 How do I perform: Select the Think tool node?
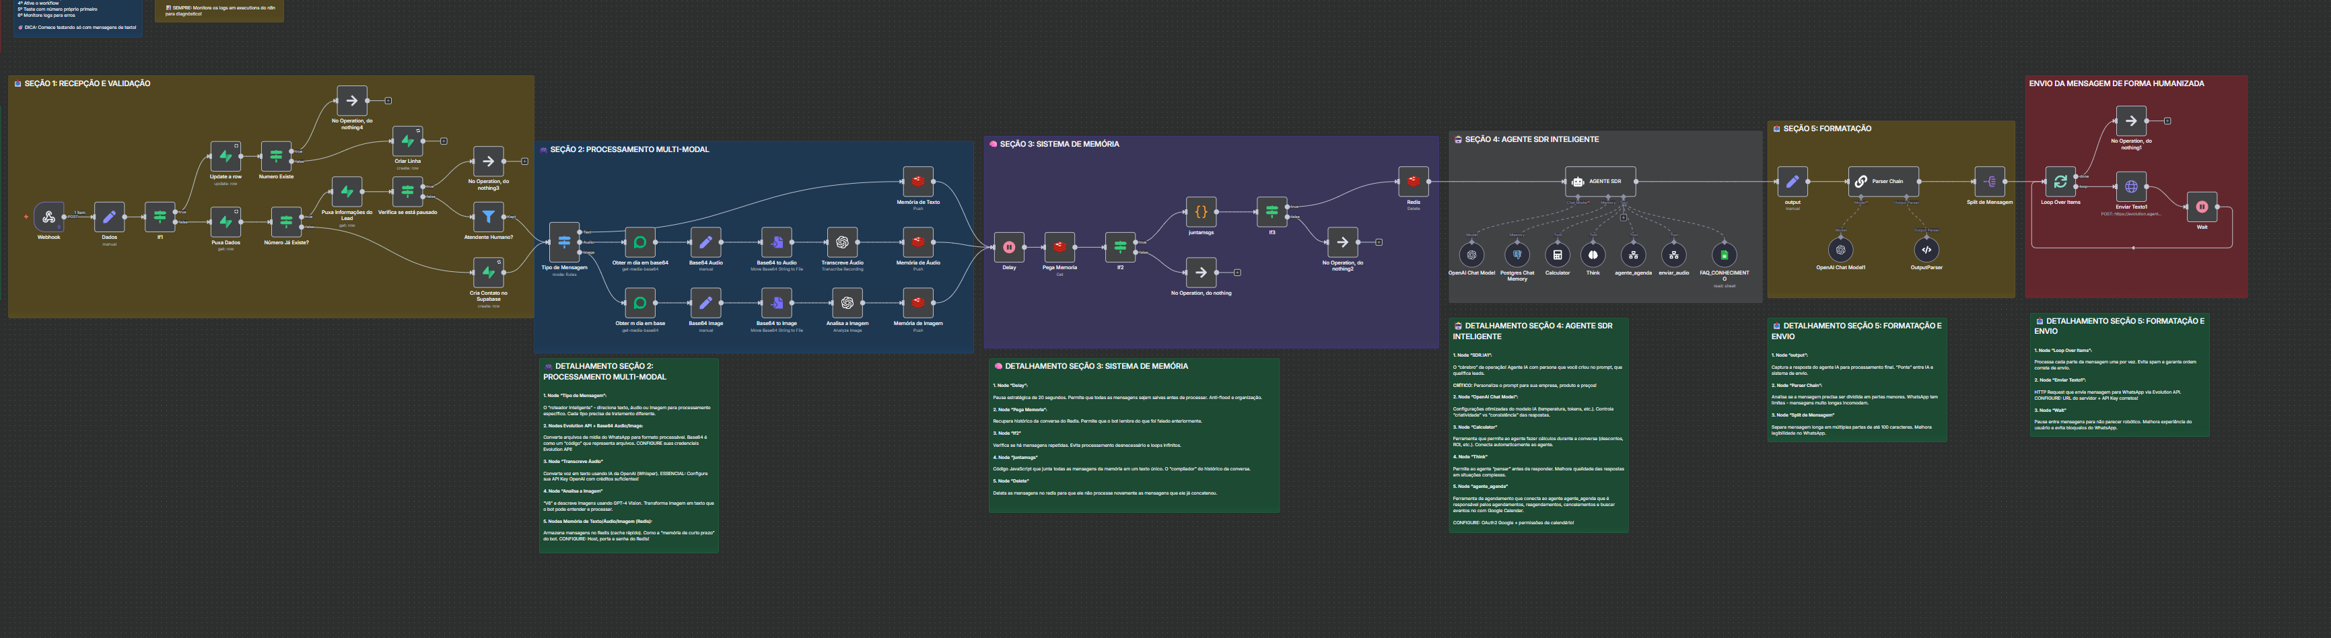[1593, 255]
